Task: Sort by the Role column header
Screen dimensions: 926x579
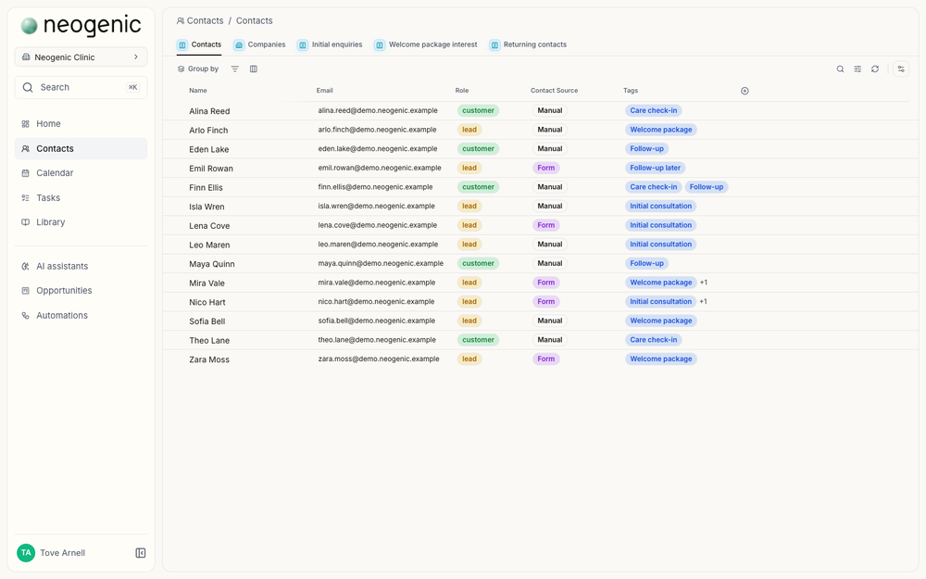Action: 462,91
